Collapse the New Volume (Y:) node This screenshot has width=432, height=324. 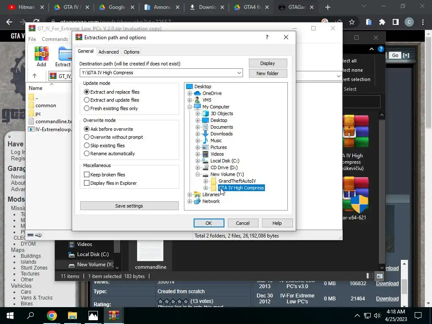[197, 174]
